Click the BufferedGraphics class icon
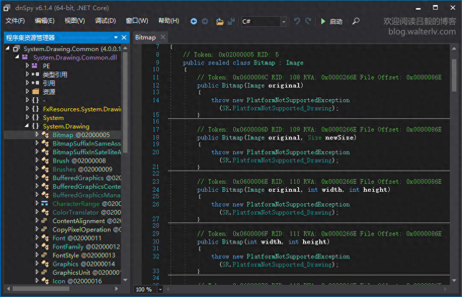 [45, 178]
